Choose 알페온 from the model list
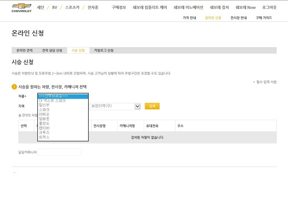 (x=63, y=119)
